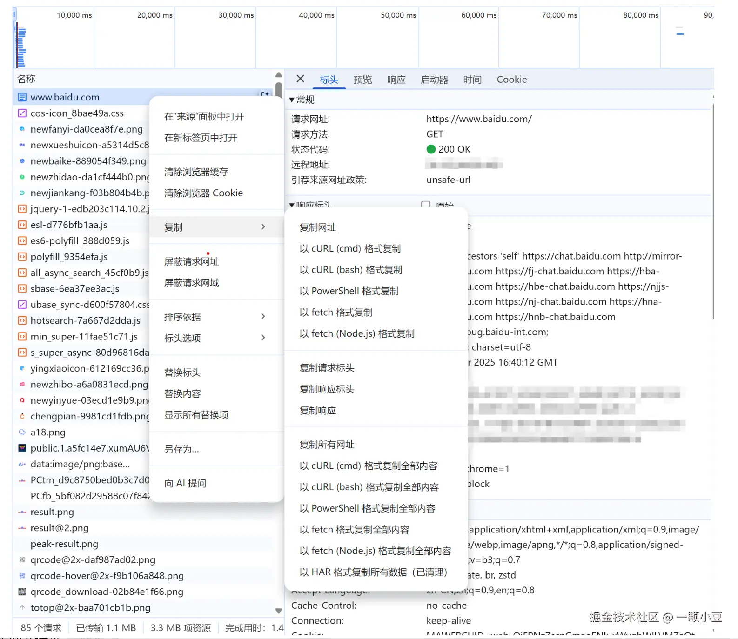Click script icon for all_async_search_45cf0b9.js

point(22,273)
